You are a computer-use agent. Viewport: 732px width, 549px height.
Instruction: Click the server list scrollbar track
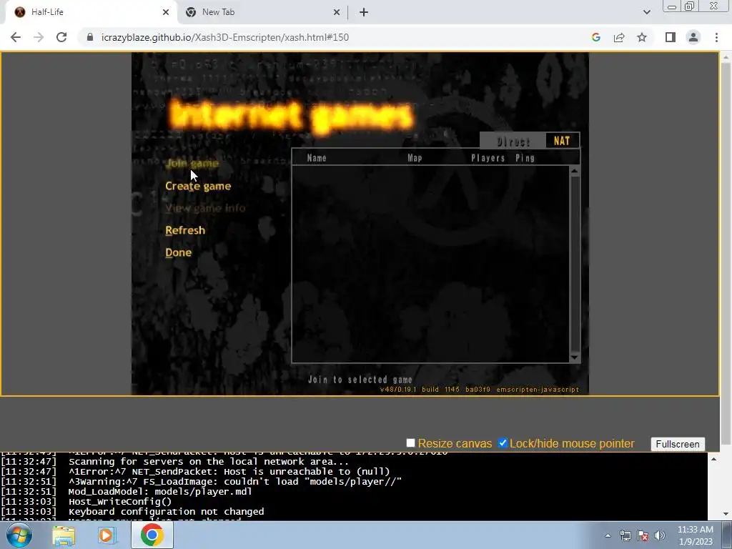point(575,264)
